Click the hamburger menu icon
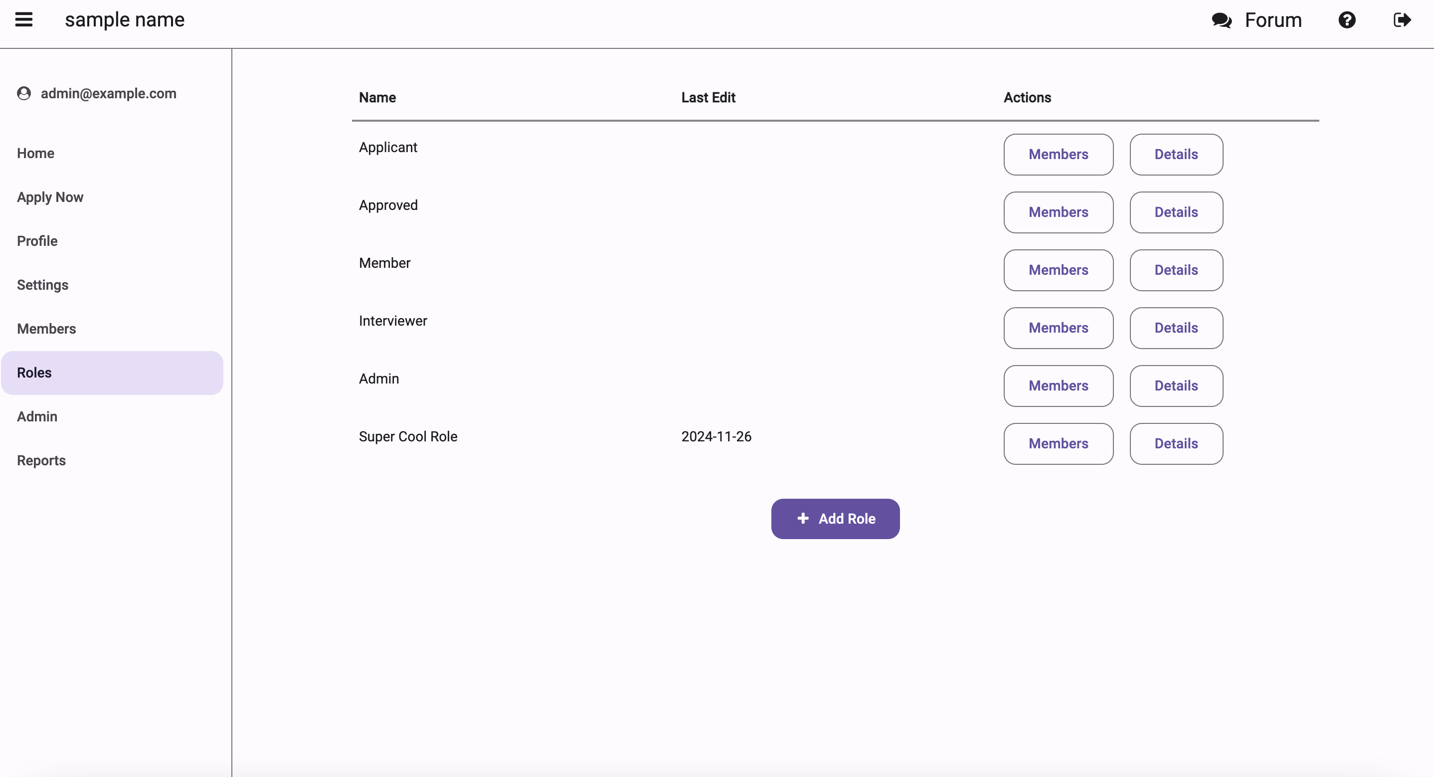The image size is (1434, 777). coord(23,19)
